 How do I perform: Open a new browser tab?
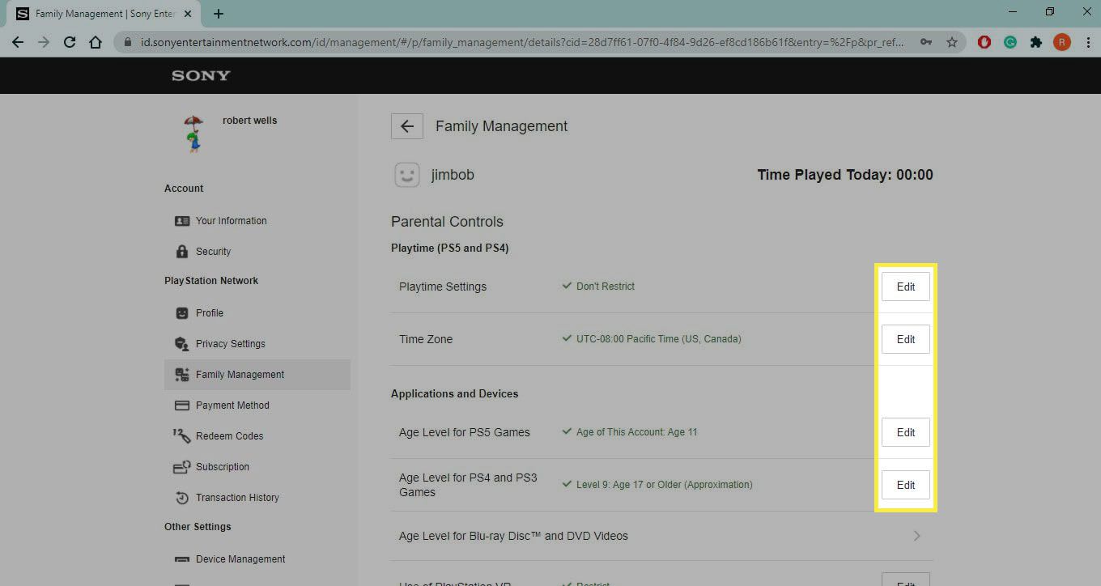(219, 14)
